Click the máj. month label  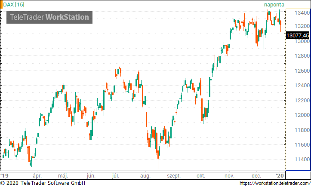(x=63, y=176)
